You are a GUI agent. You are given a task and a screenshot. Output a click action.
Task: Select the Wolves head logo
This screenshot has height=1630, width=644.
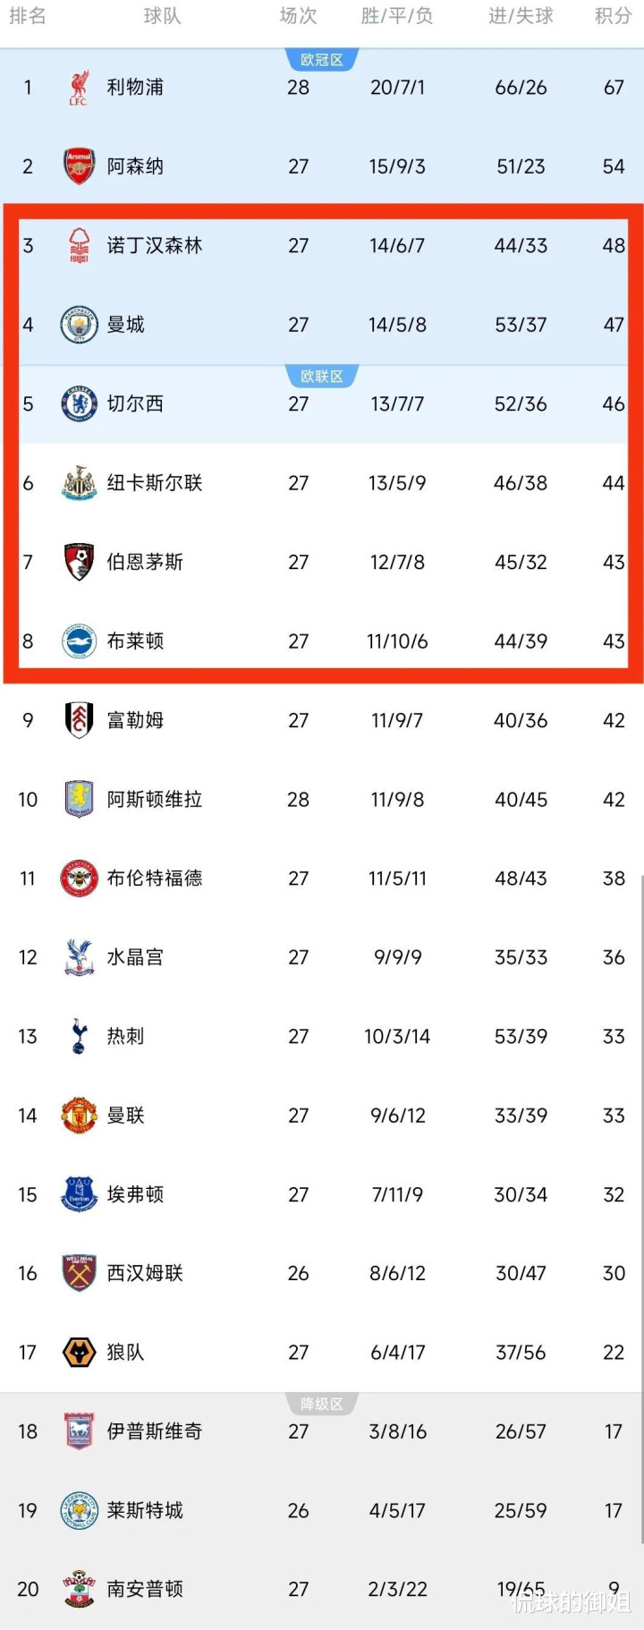point(79,1352)
